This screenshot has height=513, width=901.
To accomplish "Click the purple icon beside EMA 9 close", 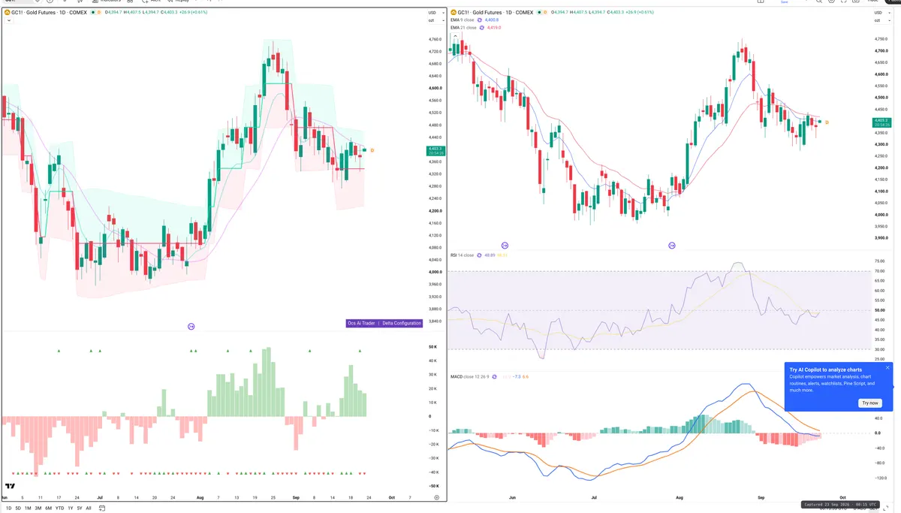I will 481,20.
